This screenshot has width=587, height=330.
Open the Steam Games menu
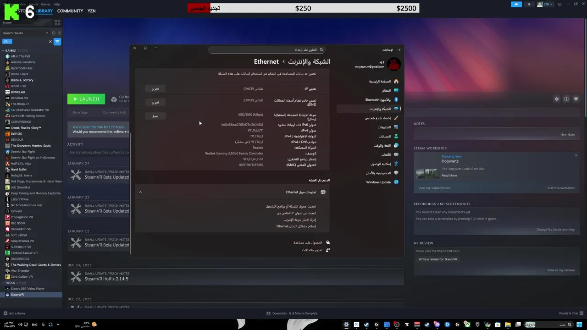click(x=46, y=4)
